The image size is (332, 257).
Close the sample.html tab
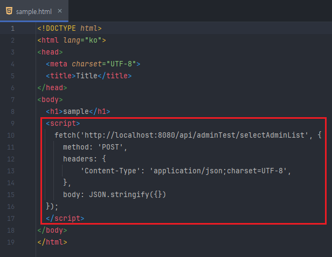(60, 11)
